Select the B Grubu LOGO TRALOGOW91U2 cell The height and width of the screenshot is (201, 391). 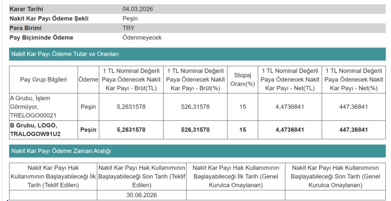coord(44,130)
